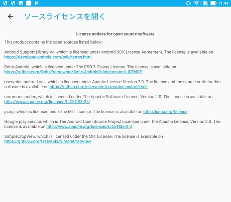Screen dimensions: 231x202
Task: Tap the Play Store notification icon
Action: pyautogui.click(x=37, y=3)
